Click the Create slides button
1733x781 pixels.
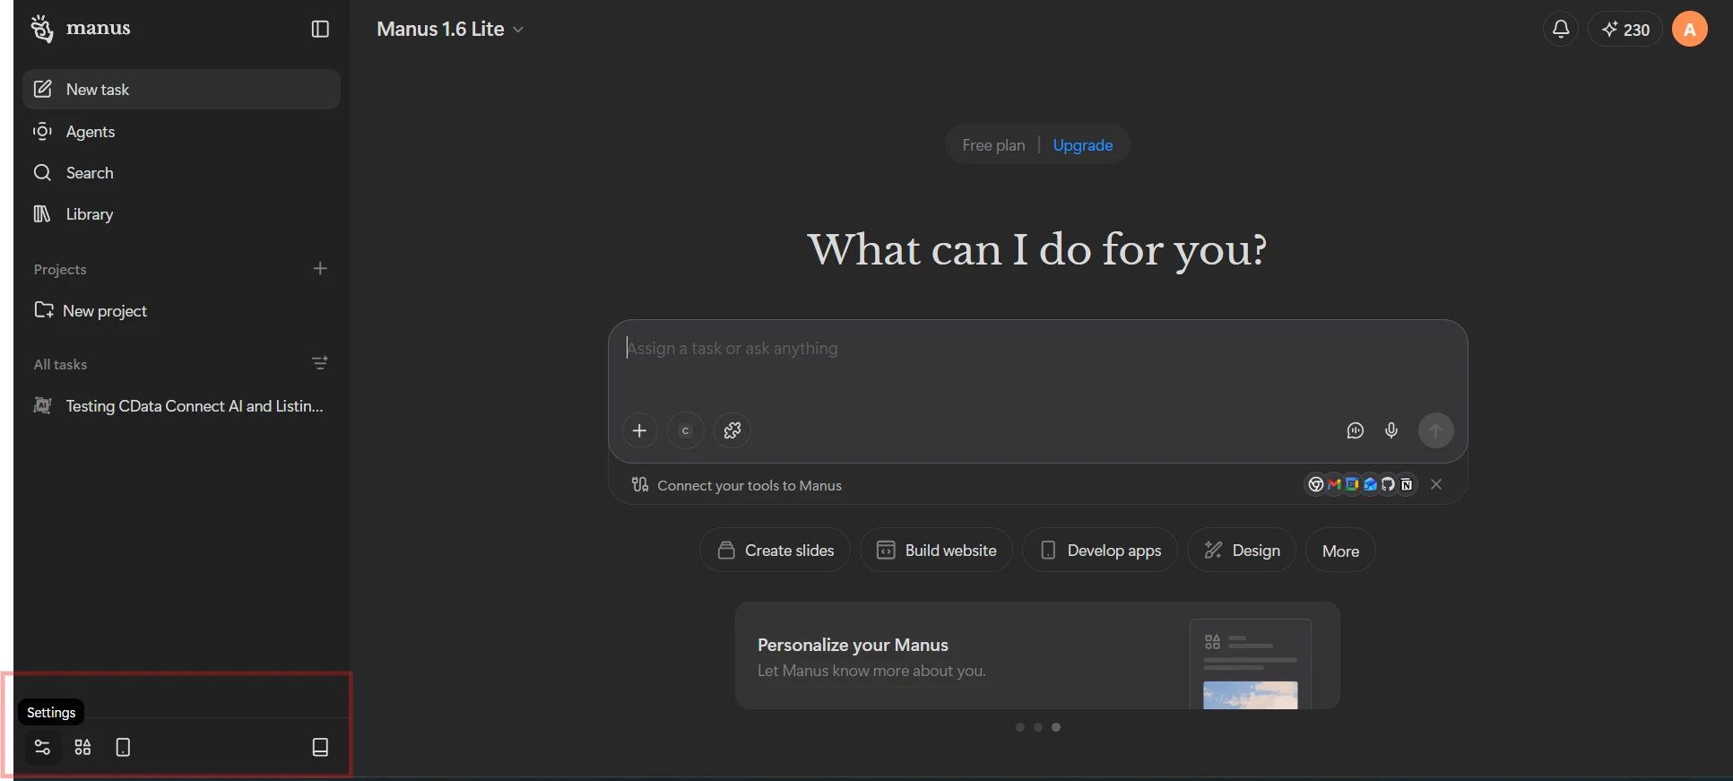pyautogui.click(x=775, y=551)
